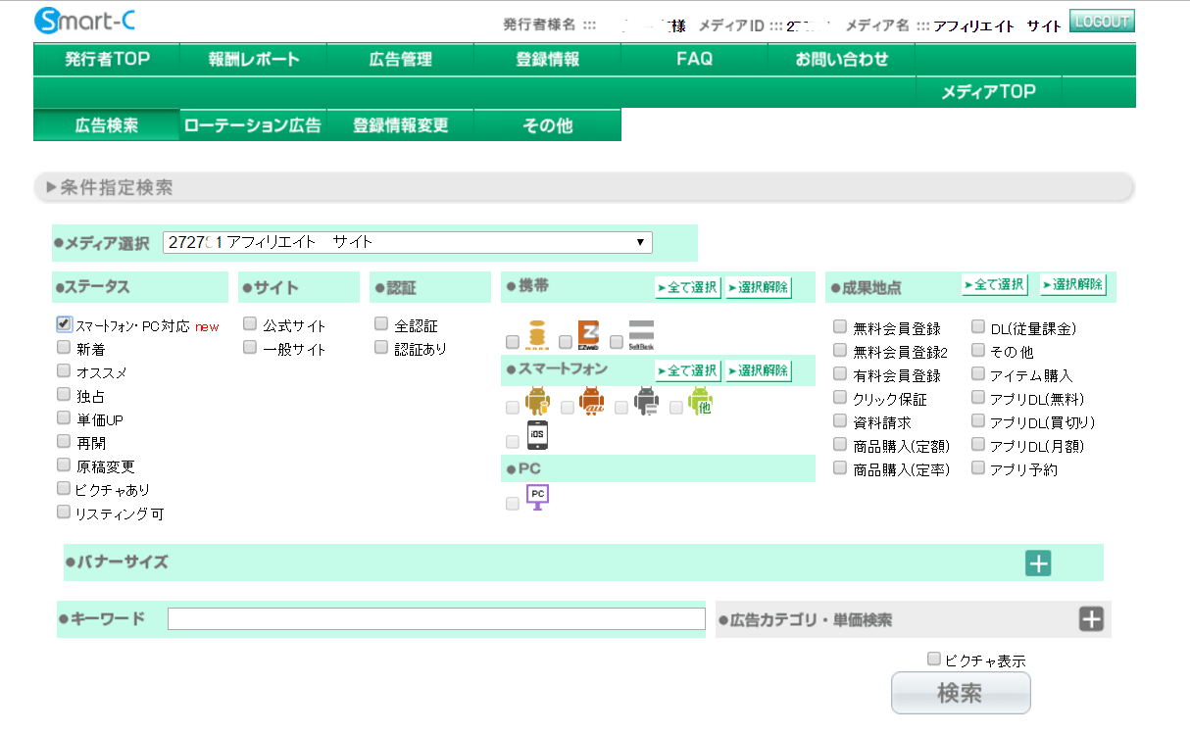Click 全て選択 in the 成果地点 header
The image size is (1190, 734).
pos(994,285)
